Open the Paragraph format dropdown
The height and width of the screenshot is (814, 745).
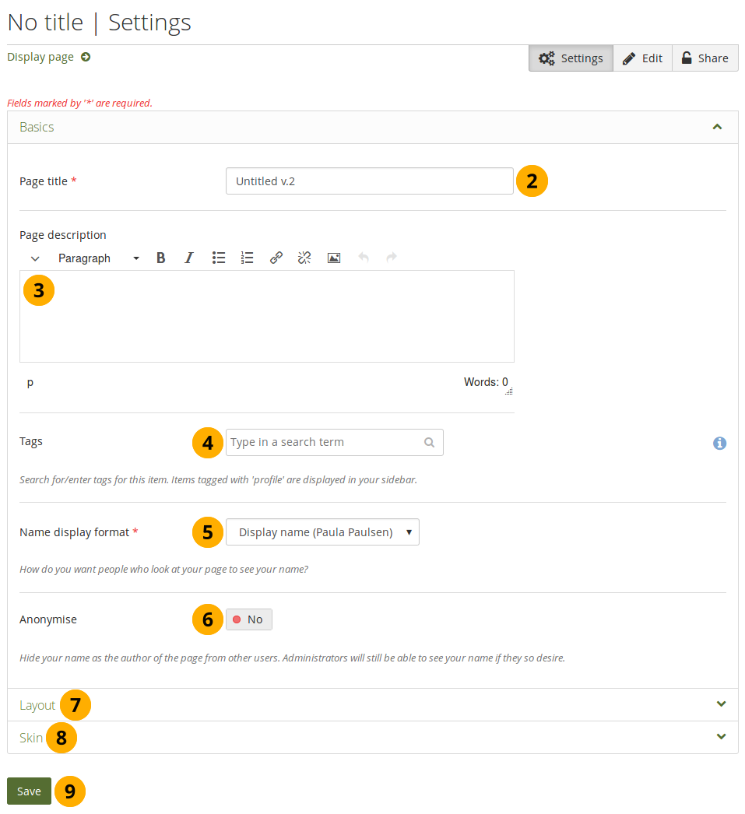[x=99, y=258]
